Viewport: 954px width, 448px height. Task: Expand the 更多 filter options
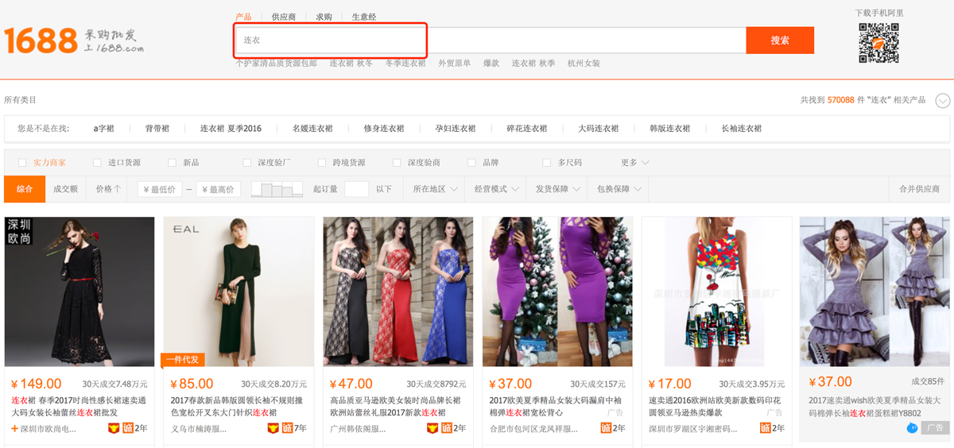[635, 163]
